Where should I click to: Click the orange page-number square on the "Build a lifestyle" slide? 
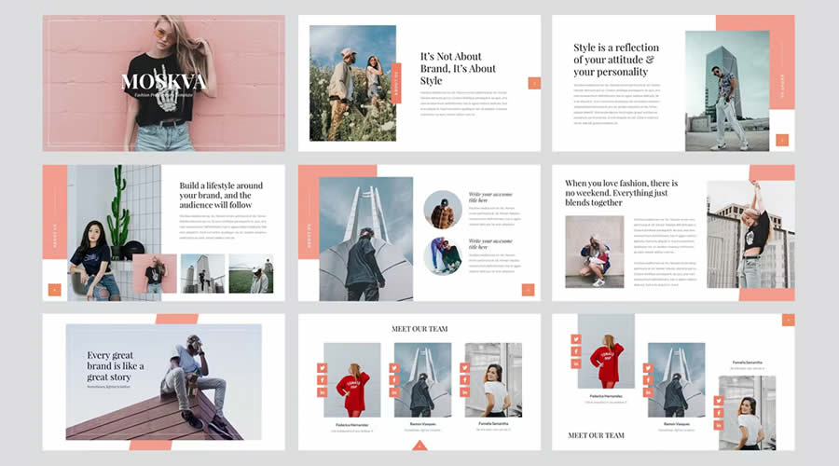(x=55, y=290)
